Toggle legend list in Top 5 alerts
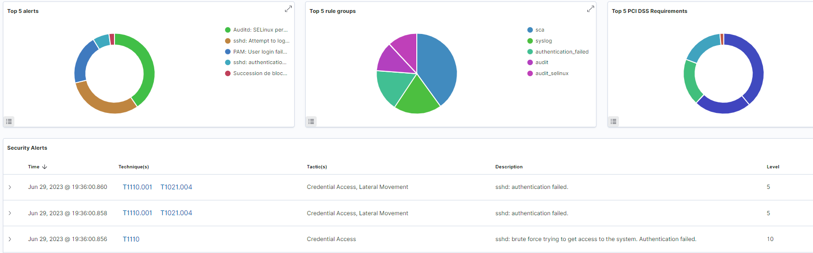 [9, 121]
